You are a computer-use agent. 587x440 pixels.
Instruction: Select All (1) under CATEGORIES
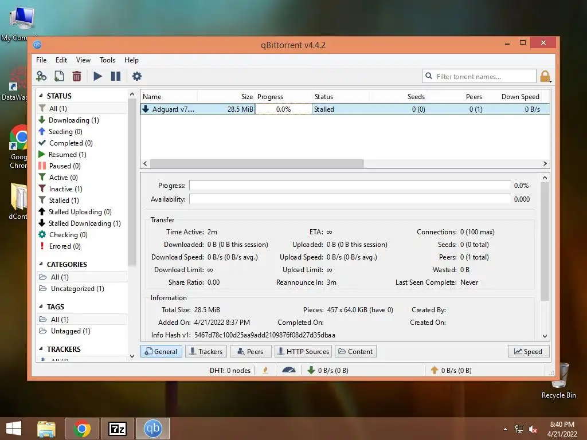pos(82,277)
